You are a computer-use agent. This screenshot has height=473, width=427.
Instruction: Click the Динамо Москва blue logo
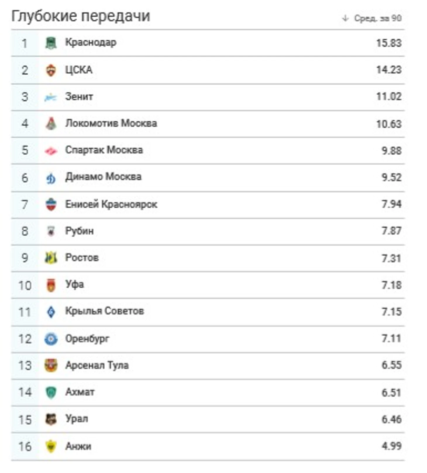tap(51, 178)
